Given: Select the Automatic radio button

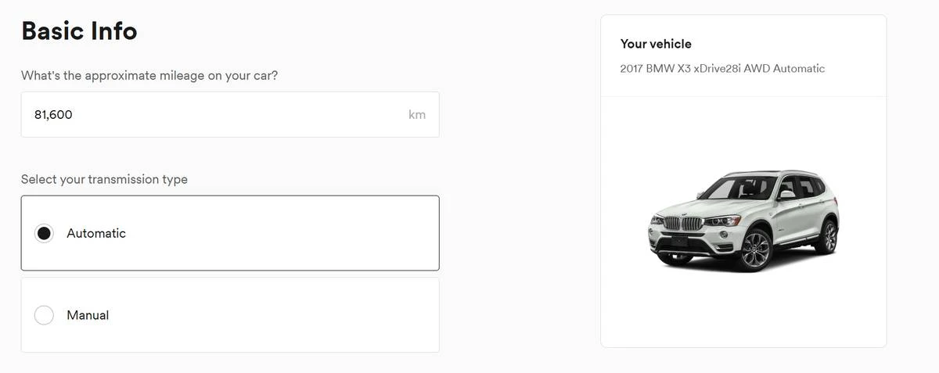Looking at the screenshot, I should 45,233.
